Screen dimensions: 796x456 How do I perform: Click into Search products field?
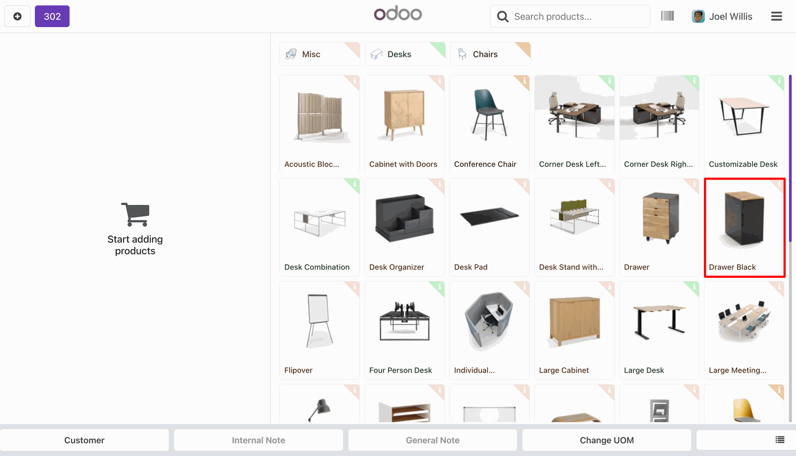point(570,16)
